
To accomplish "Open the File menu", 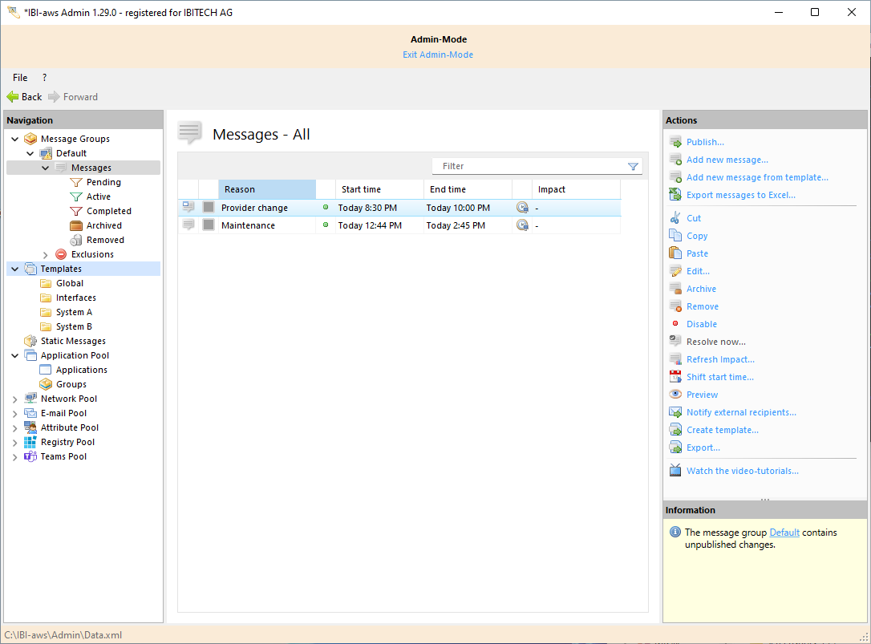I will [x=20, y=78].
